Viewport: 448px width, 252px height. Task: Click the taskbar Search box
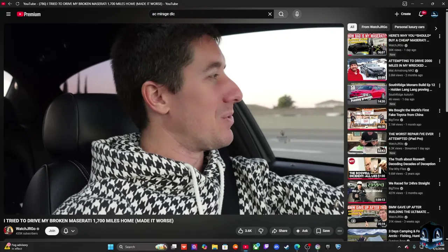point(142,247)
